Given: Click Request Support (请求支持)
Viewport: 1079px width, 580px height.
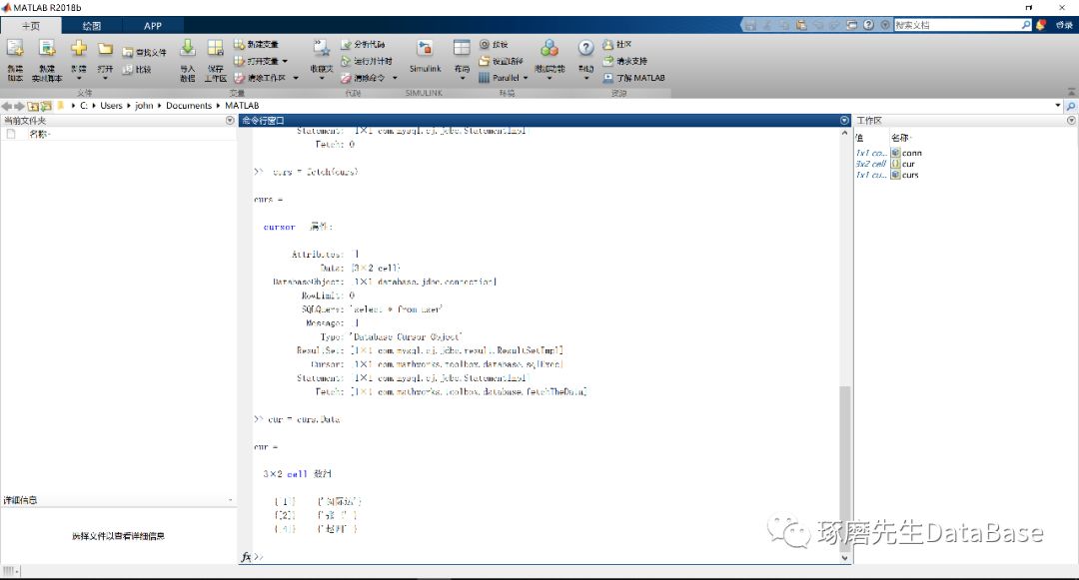Looking at the screenshot, I should (624, 61).
